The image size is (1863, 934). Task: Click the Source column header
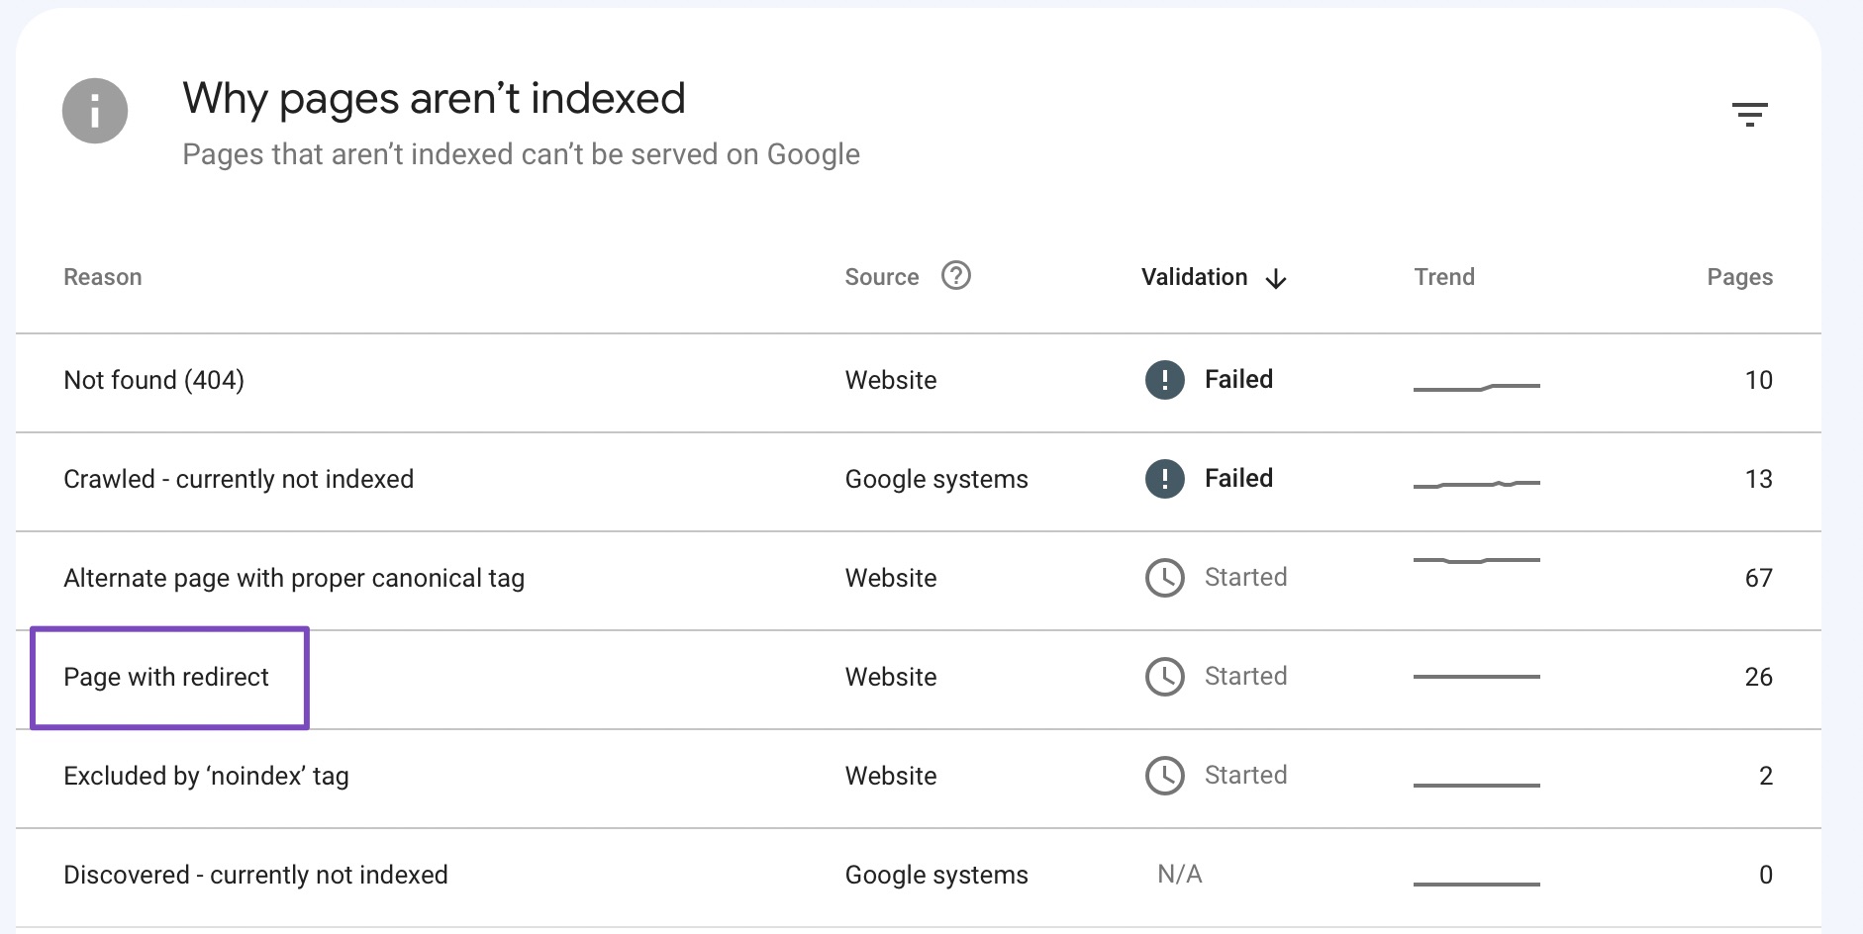tap(882, 277)
